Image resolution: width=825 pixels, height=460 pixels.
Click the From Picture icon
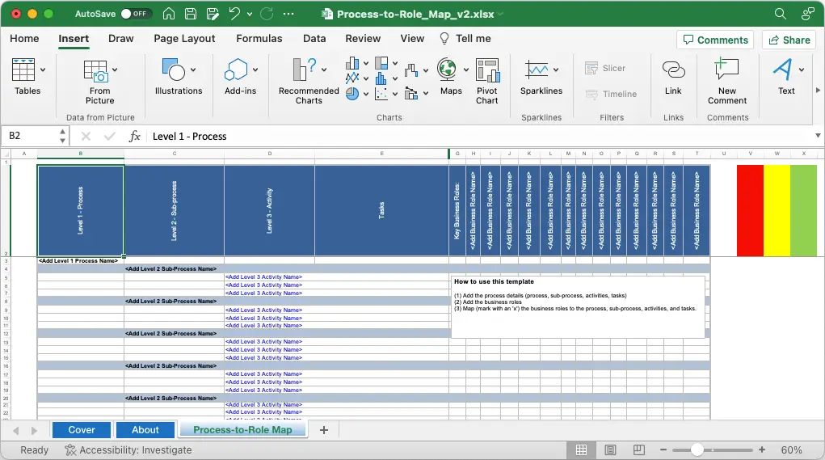(x=96, y=71)
